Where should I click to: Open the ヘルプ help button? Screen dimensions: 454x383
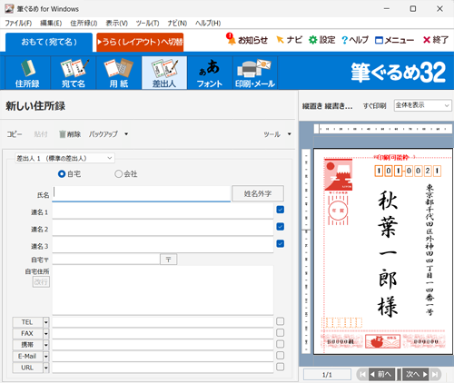(355, 40)
